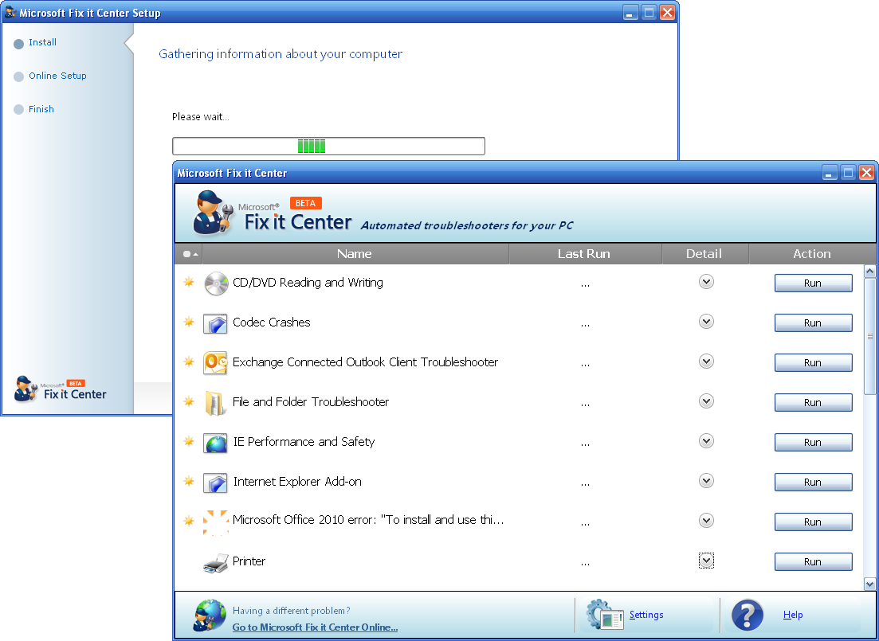Click the troubleshooter list scroll up arrow

click(870, 272)
